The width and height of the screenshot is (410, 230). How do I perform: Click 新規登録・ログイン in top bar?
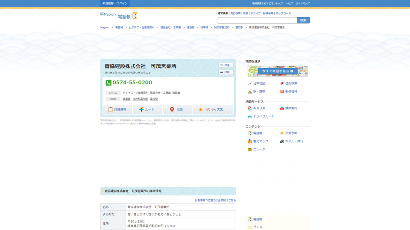(x=115, y=3)
